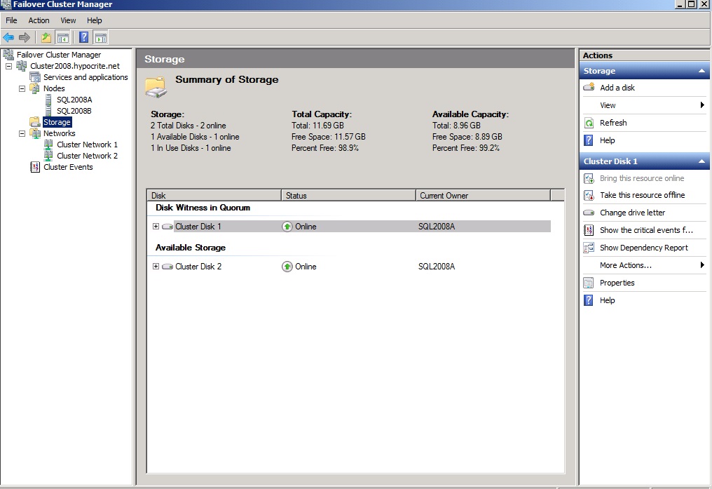The height and width of the screenshot is (489, 712).
Task: Click the Online status of Cluster Disk 1
Action: click(300, 227)
